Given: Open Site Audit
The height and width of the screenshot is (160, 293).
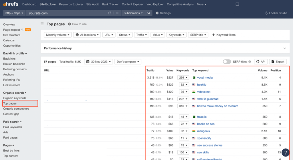Looking at the screenshot, I should click(x=92, y=4).
